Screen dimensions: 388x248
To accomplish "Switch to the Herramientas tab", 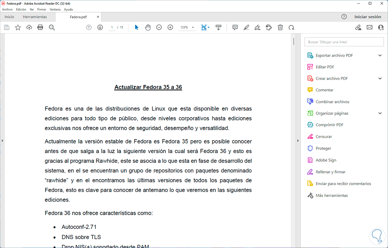I will (x=35, y=17).
